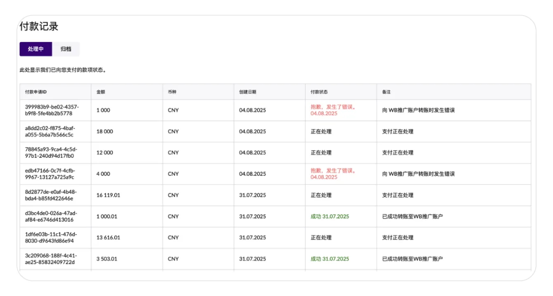Click the 12 000 amount cell
The height and width of the screenshot is (296, 553).
105,153
